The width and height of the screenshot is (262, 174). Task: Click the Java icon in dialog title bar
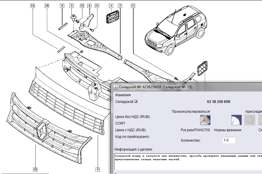pos(115,87)
